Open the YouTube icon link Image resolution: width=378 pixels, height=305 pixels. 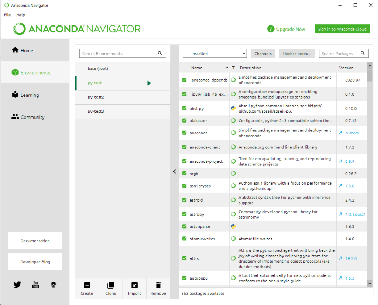pyautogui.click(x=35, y=285)
